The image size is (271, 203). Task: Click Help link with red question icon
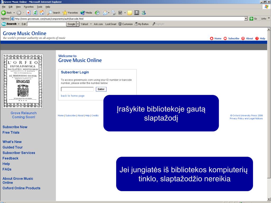tap(260, 39)
